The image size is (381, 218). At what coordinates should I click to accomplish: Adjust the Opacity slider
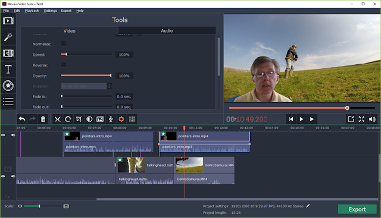click(86, 75)
